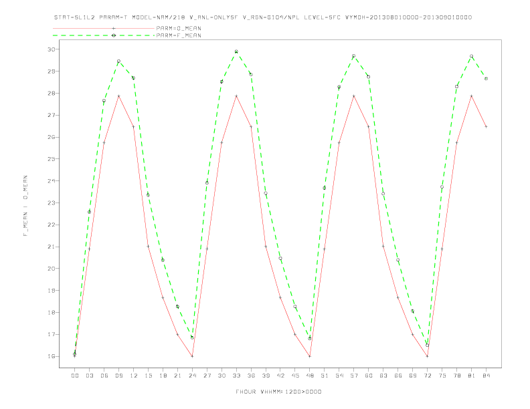Click forecast-hour tick label 66
The image size is (530, 409).
398,376
